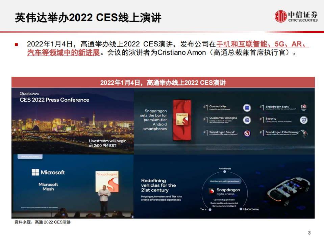The height and width of the screenshot is (242, 324).
Task: Click the Qualcomm wordmark near Tier 1s diagram
Action: click(251, 209)
